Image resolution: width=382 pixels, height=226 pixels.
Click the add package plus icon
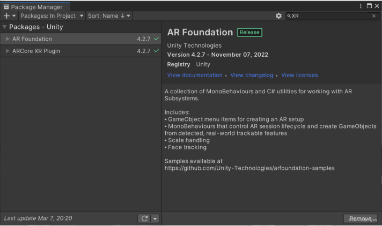click(7, 16)
